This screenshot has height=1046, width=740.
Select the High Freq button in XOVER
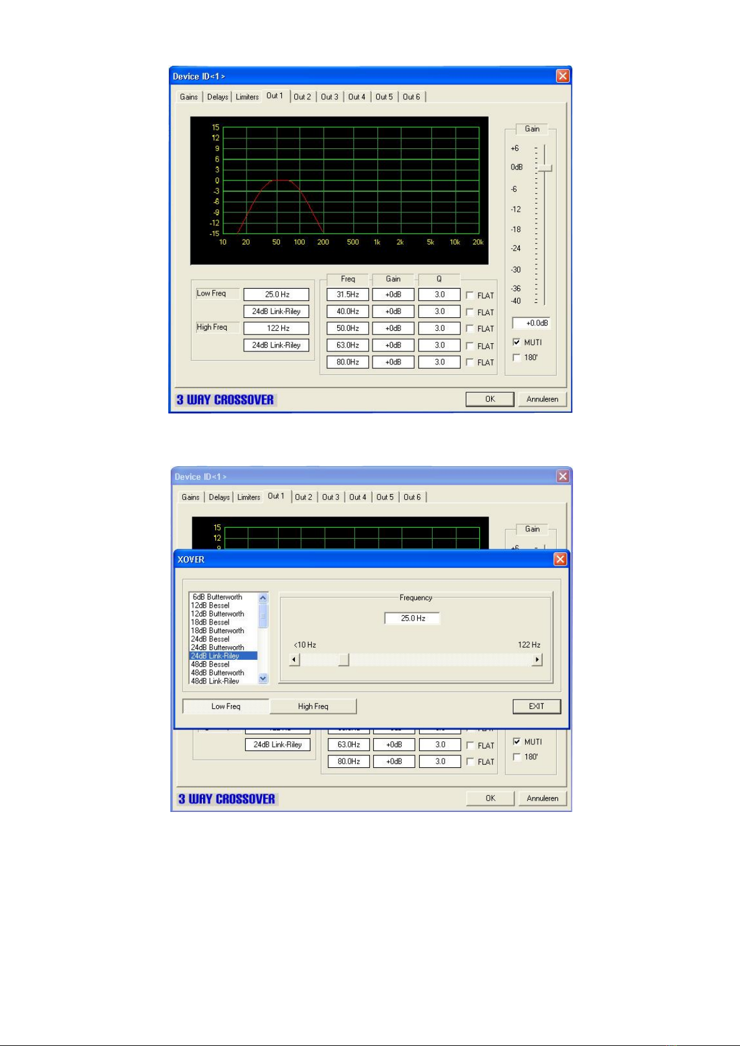coord(313,706)
